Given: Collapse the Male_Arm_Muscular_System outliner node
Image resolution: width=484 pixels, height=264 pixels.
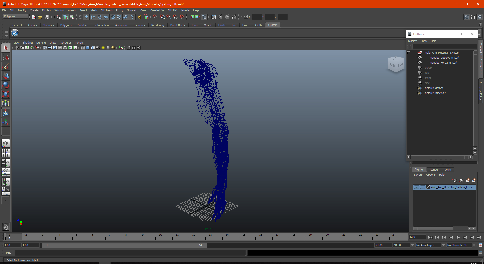Looking at the screenshot, I should tap(409, 53).
